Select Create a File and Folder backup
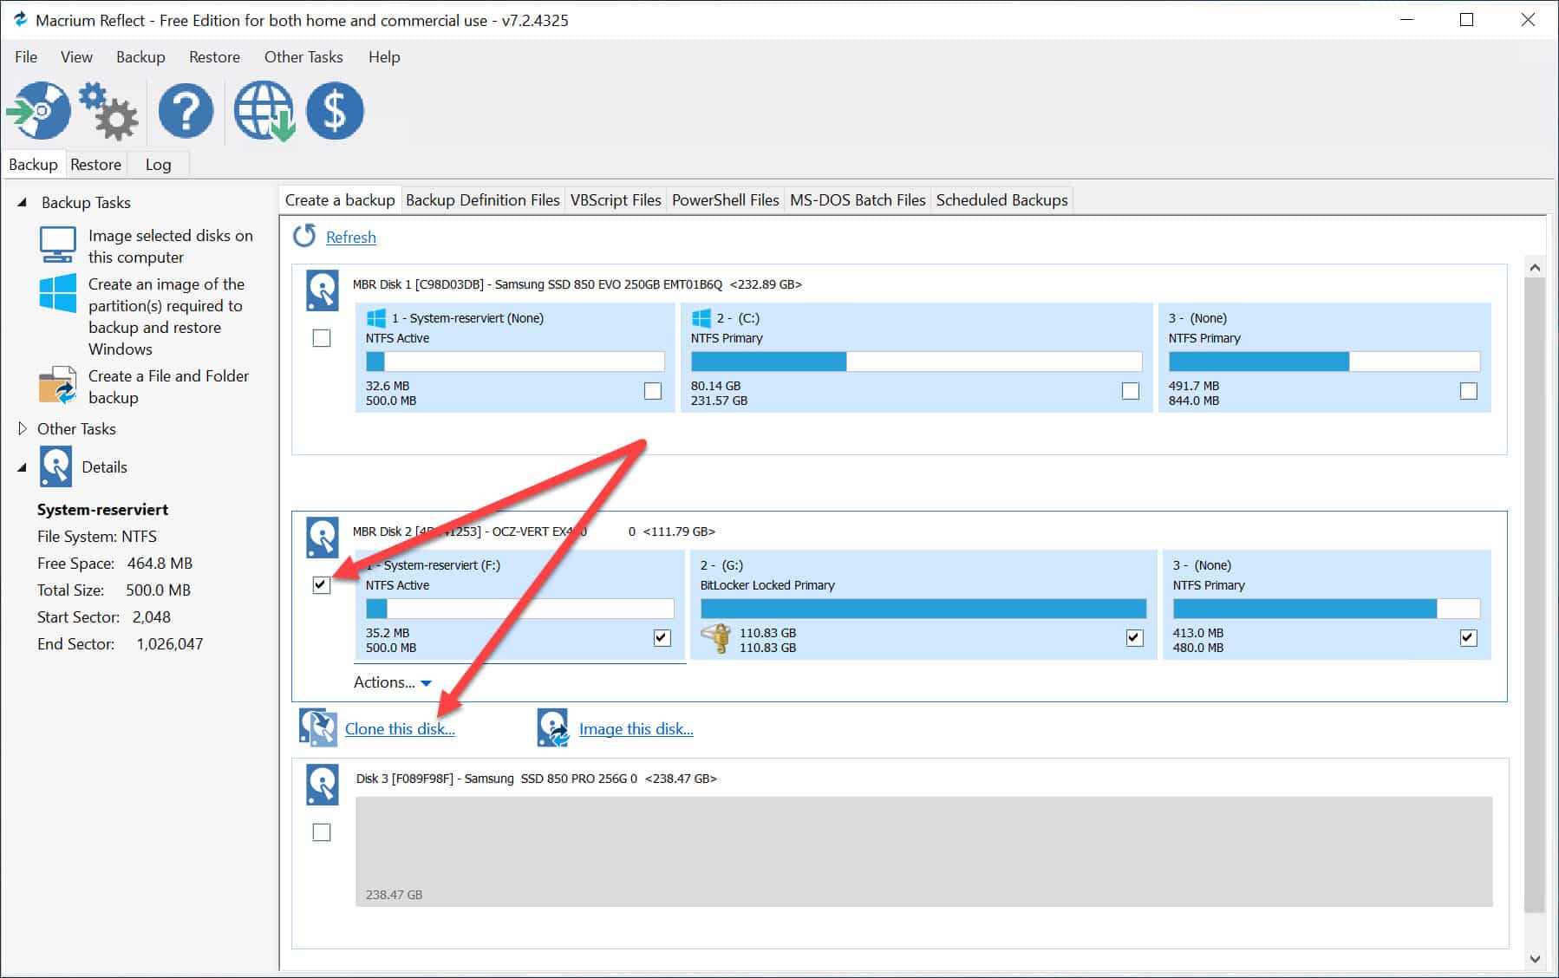 168,387
